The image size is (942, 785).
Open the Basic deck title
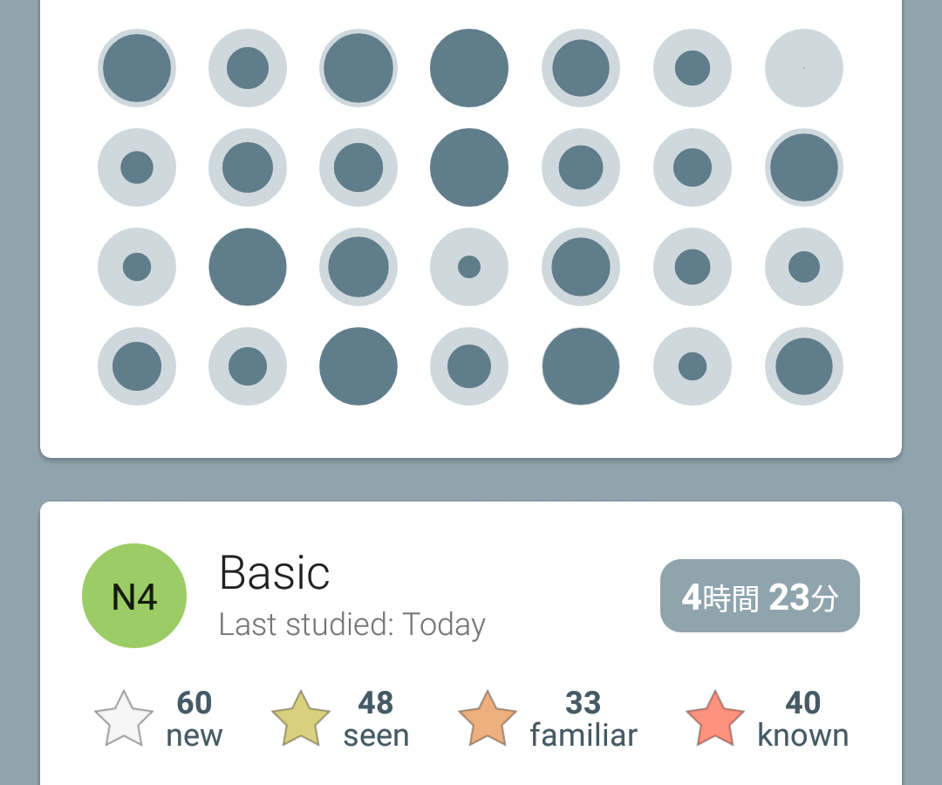275,573
